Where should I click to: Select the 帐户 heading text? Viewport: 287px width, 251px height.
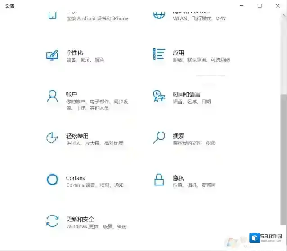click(x=72, y=94)
